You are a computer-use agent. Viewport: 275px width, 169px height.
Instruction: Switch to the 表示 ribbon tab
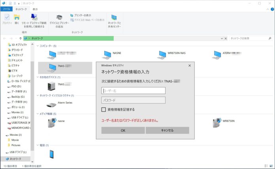[35, 9]
